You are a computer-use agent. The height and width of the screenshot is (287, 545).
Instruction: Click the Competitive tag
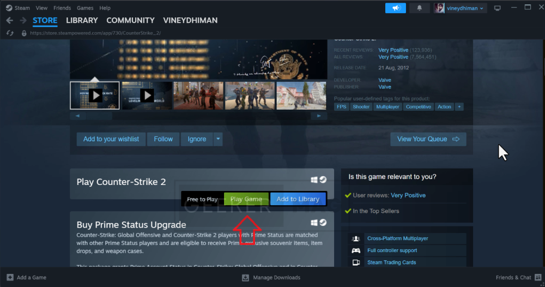[419, 107]
